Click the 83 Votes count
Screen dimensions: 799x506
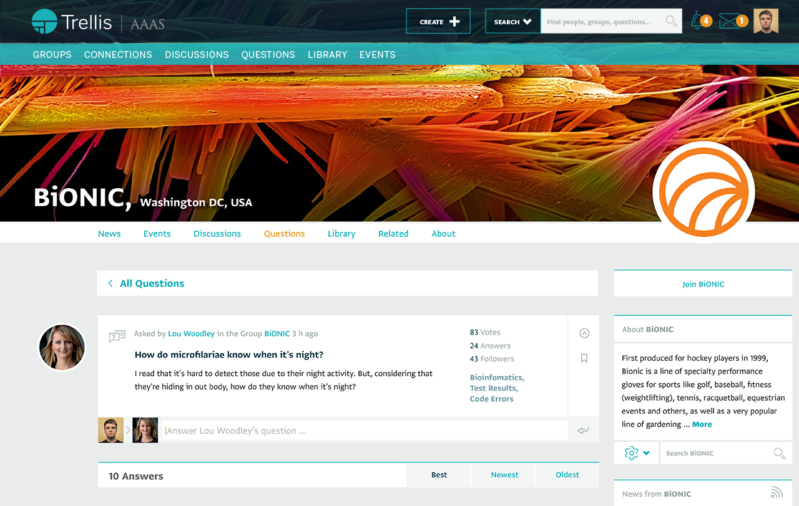pos(485,333)
